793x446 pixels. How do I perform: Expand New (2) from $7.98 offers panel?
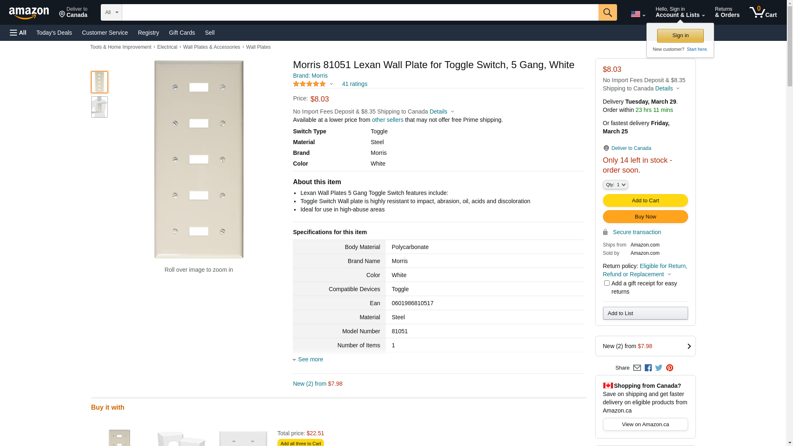click(x=645, y=346)
